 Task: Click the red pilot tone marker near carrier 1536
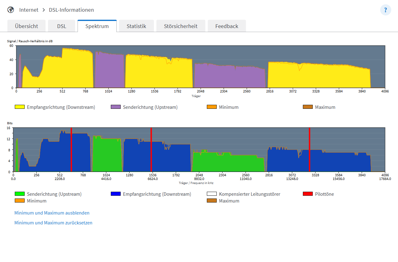click(x=151, y=149)
